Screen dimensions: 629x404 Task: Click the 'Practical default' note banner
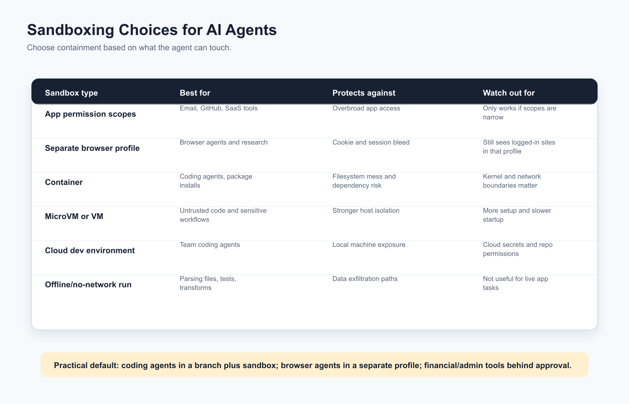pos(314,364)
